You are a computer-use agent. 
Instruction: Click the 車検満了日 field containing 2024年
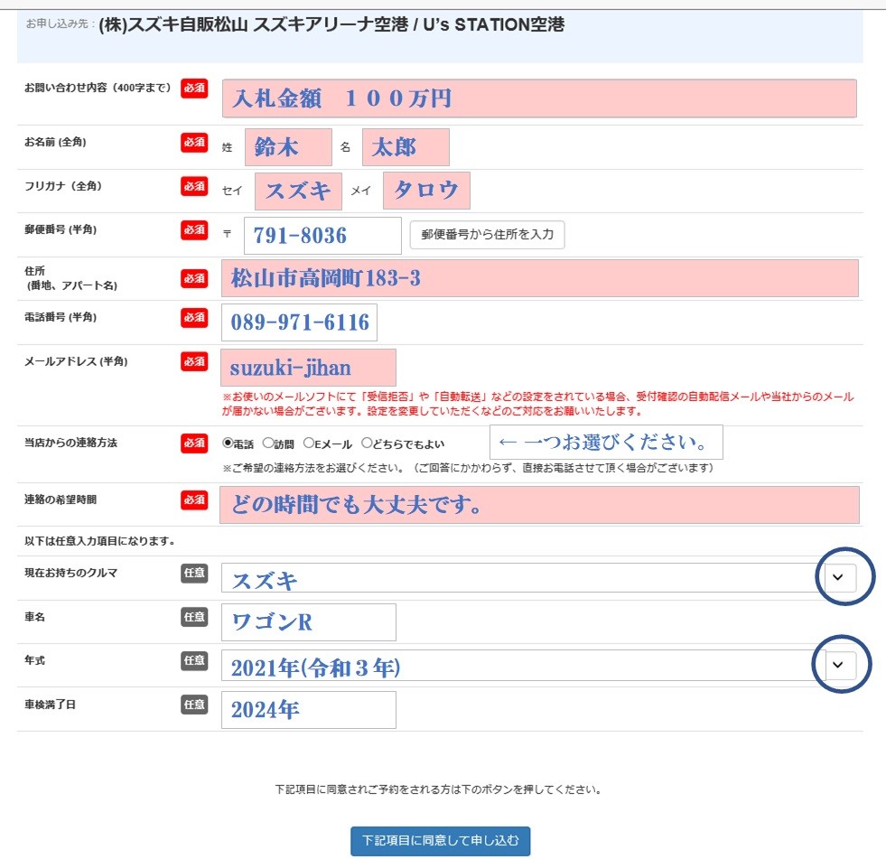[309, 710]
